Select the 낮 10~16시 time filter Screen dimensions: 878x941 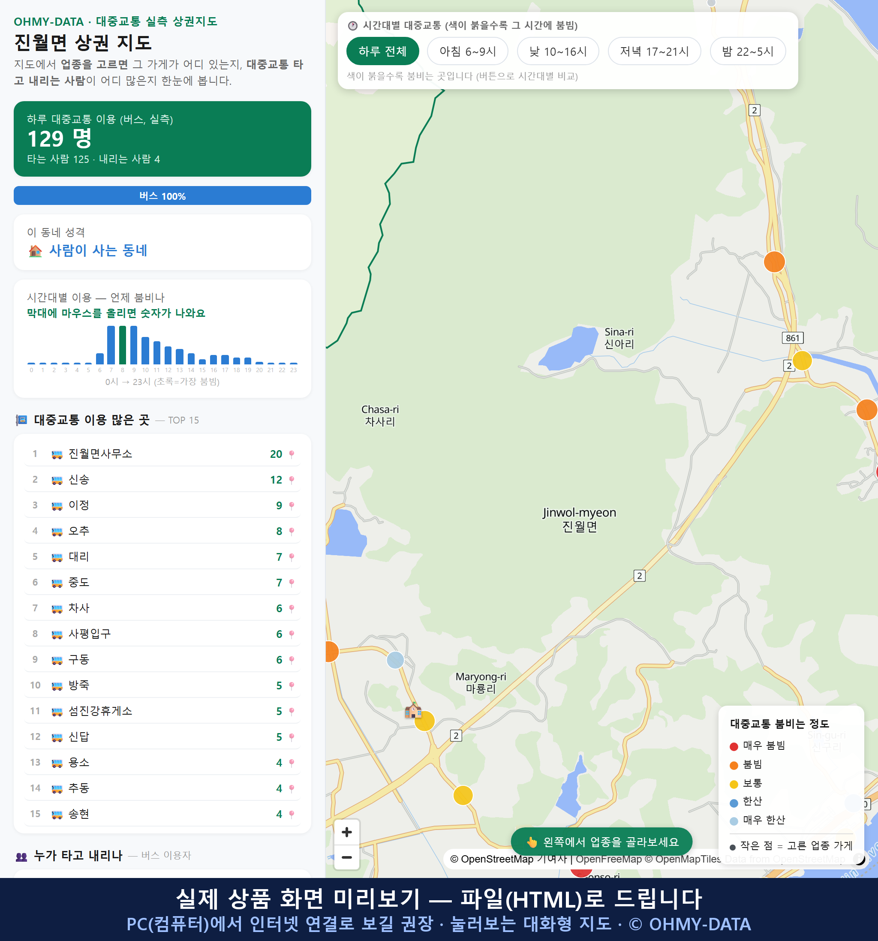coord(558,51)
